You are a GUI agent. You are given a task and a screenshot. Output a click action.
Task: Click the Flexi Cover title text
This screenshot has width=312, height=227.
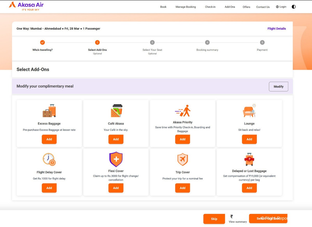coord(116,171)
